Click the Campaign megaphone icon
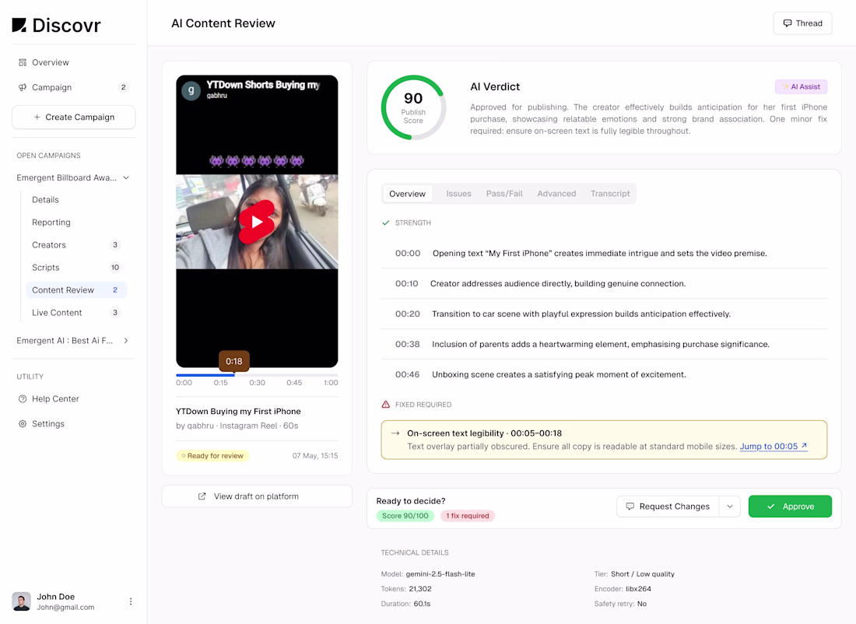856x624 pixels. [x=23, y=87]
